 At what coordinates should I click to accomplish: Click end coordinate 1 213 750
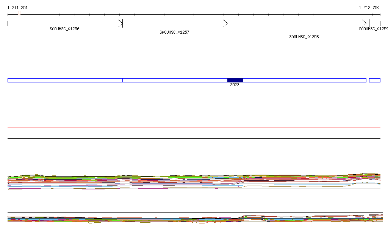pyautogui.click(x=369, y=8)
